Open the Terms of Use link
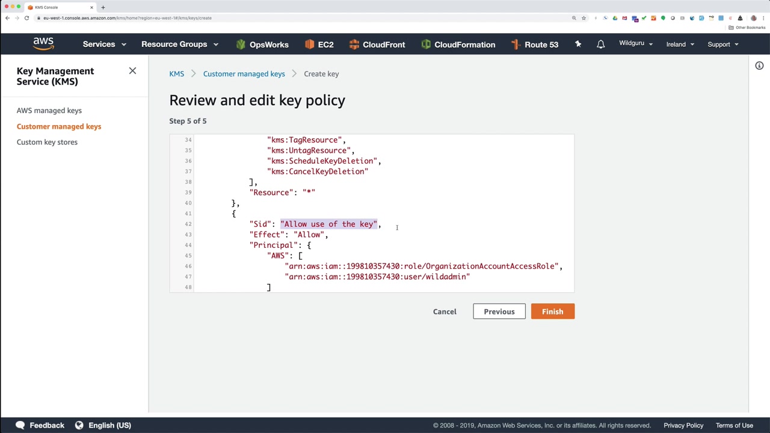770x433 pixels. click(735, 425)
